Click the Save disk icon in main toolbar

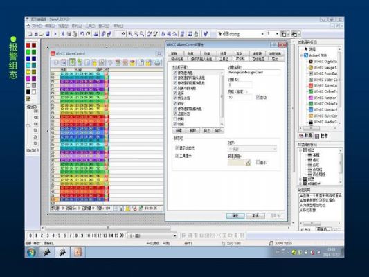tap(48, 34)
